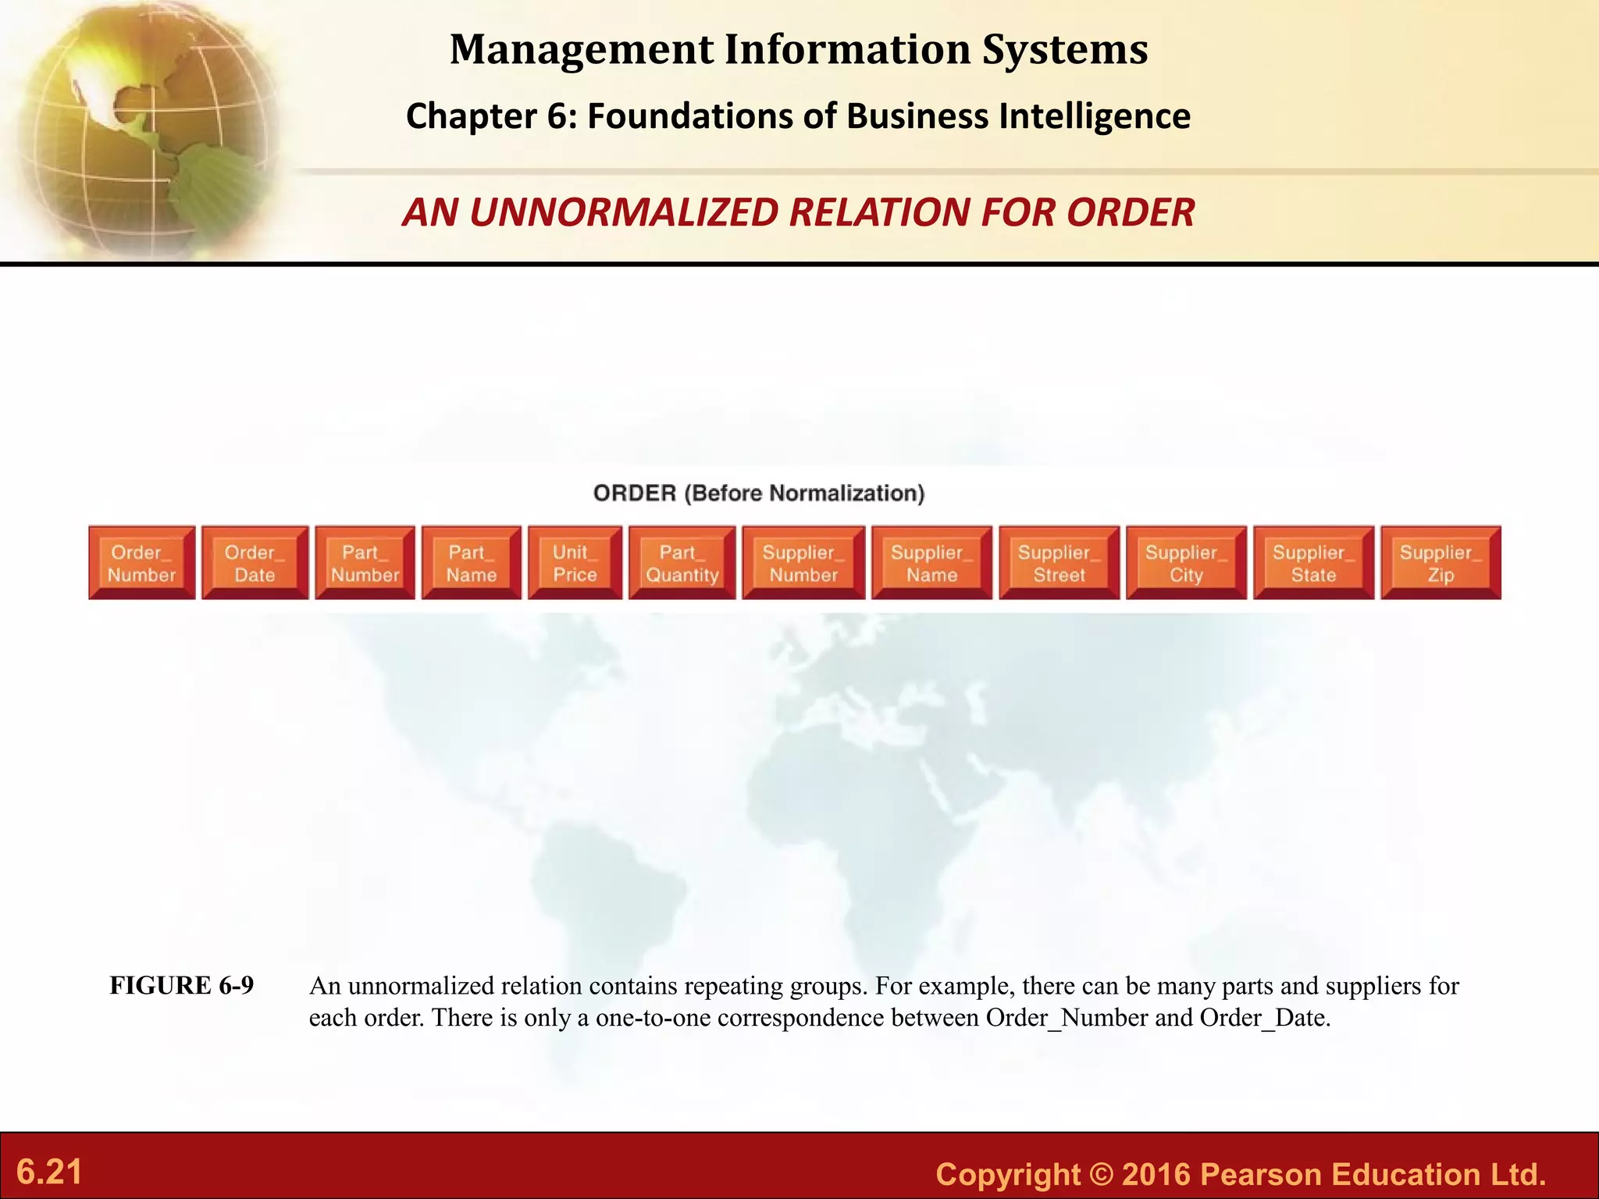Click the Pearson Education copyright notice
Viewport: 1599px width, 1199px height.
point(1241,1174)
